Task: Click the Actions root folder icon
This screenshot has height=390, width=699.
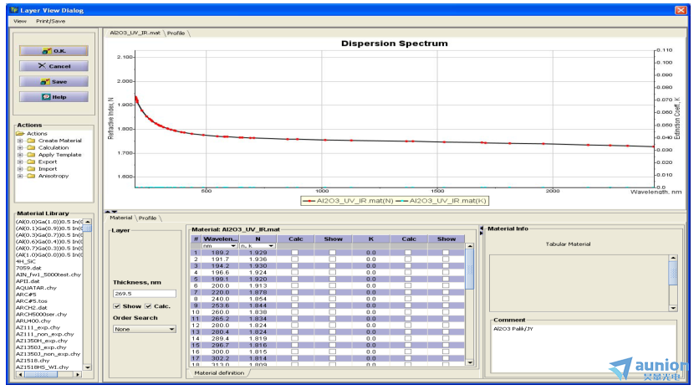Action: pyautogui.click(x=19, y=133)
